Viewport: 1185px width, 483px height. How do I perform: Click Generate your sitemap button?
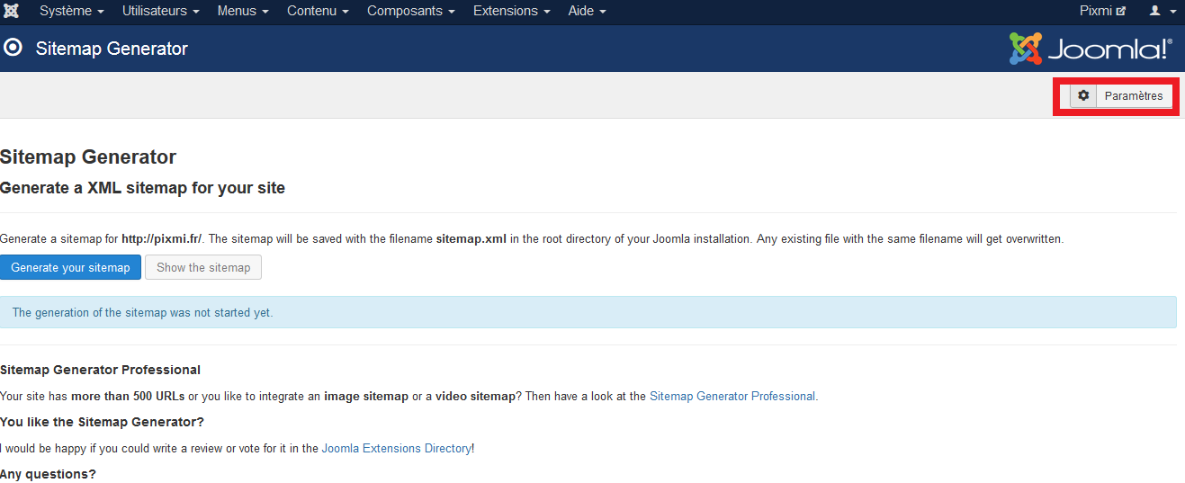pos(71,267)
